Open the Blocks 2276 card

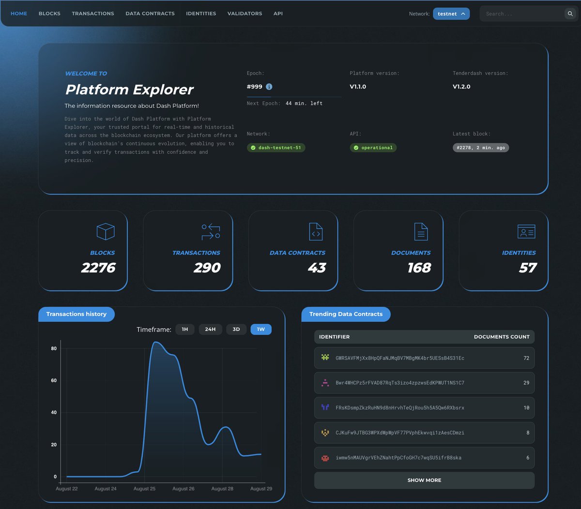pos(83,251)
